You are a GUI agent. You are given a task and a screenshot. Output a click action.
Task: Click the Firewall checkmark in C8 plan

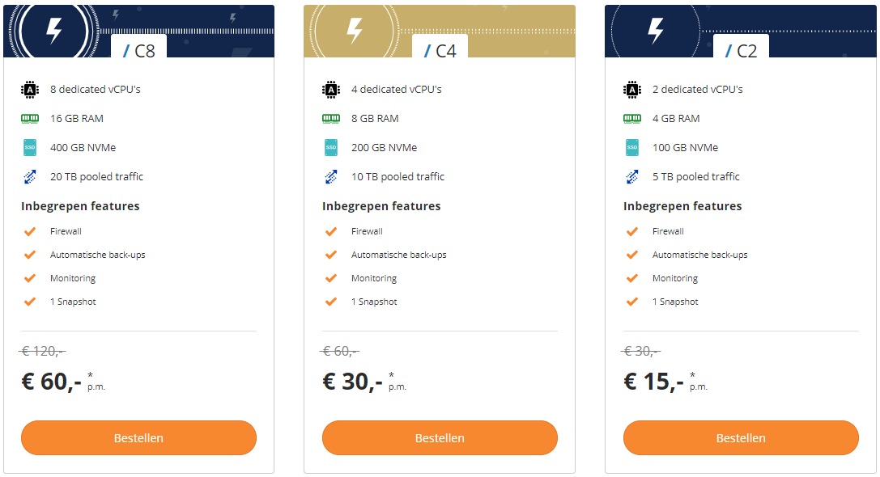30,231
